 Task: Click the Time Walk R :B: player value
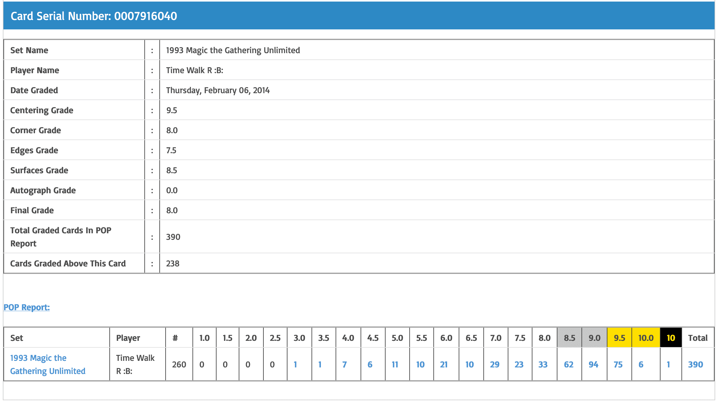(x=194, y=70)
